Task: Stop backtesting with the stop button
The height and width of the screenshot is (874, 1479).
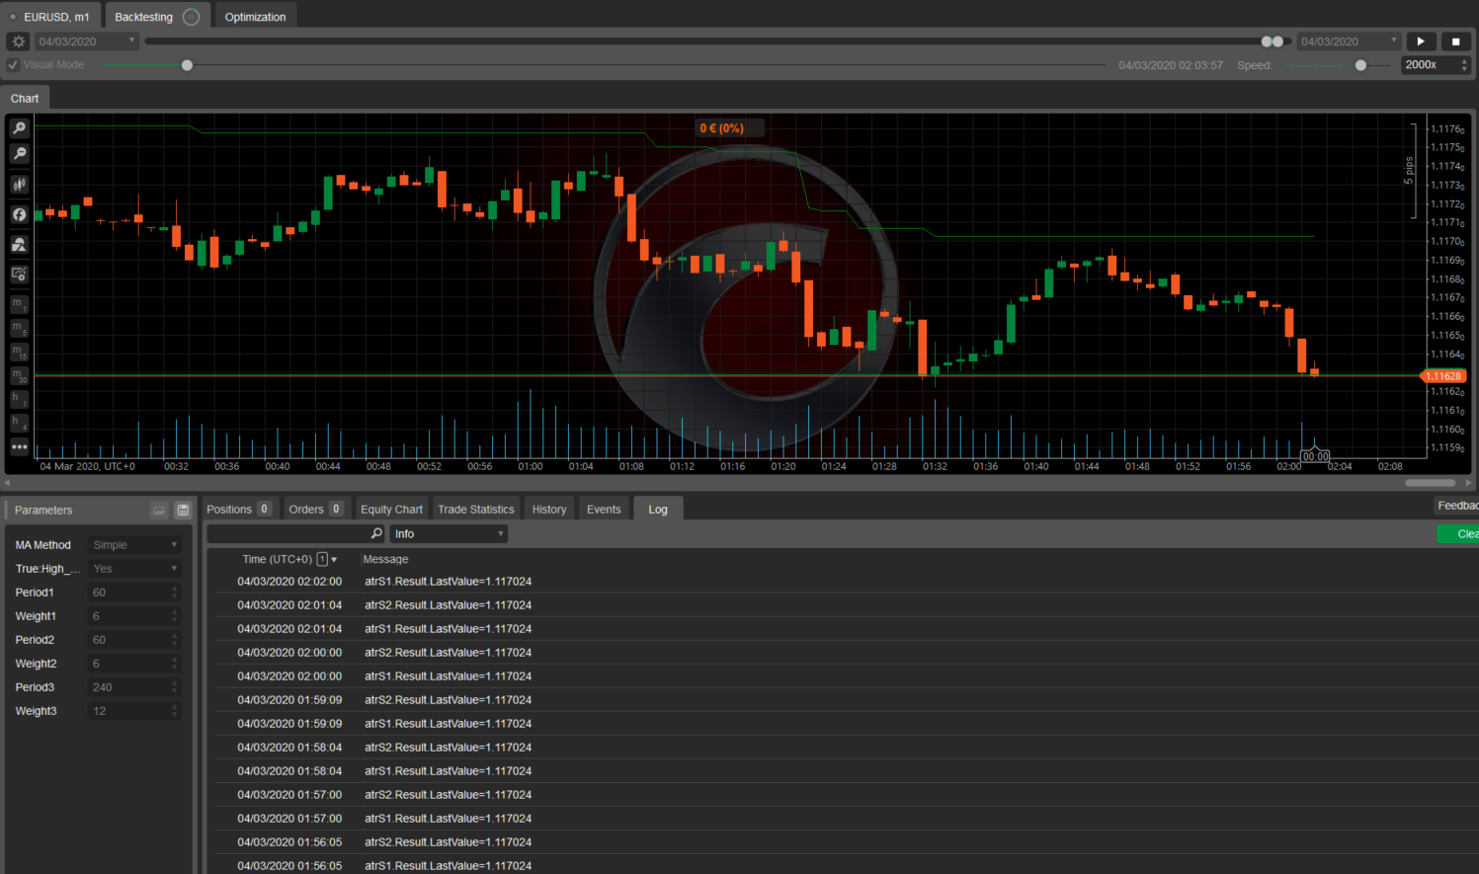Action: coord(1455,41)
